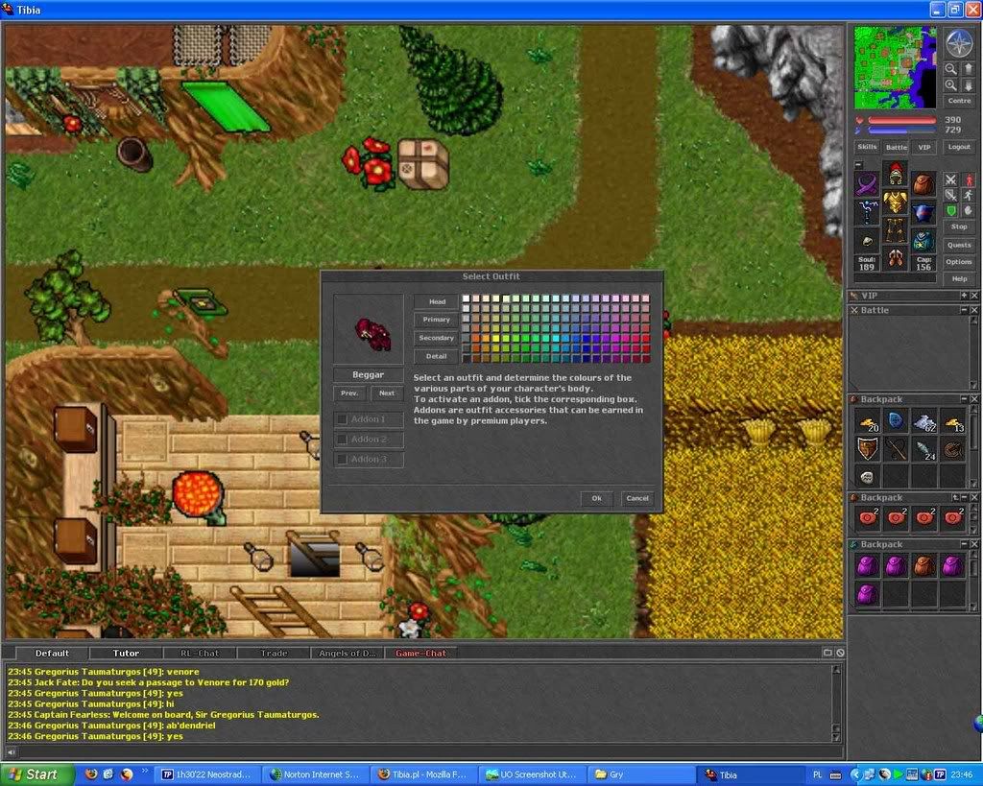Click the blue rune in Backpack
Image resolution: width=983 pixels, height=786 pixels.
896,420
